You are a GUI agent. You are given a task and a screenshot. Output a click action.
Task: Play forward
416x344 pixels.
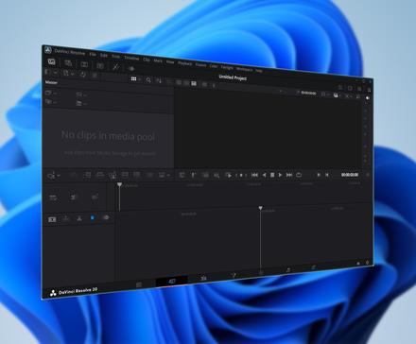[x=280, y=175]
